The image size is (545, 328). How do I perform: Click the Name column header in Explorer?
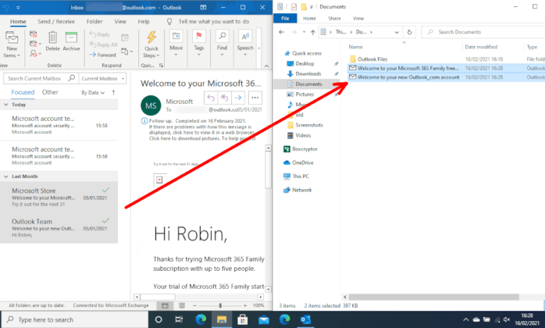click(356, 47)
